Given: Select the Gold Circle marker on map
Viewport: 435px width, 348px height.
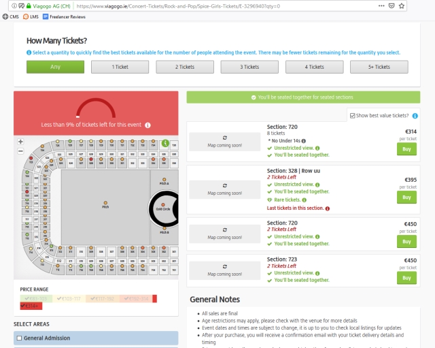Looking at the screenshot, I should [x=163, y=205].
